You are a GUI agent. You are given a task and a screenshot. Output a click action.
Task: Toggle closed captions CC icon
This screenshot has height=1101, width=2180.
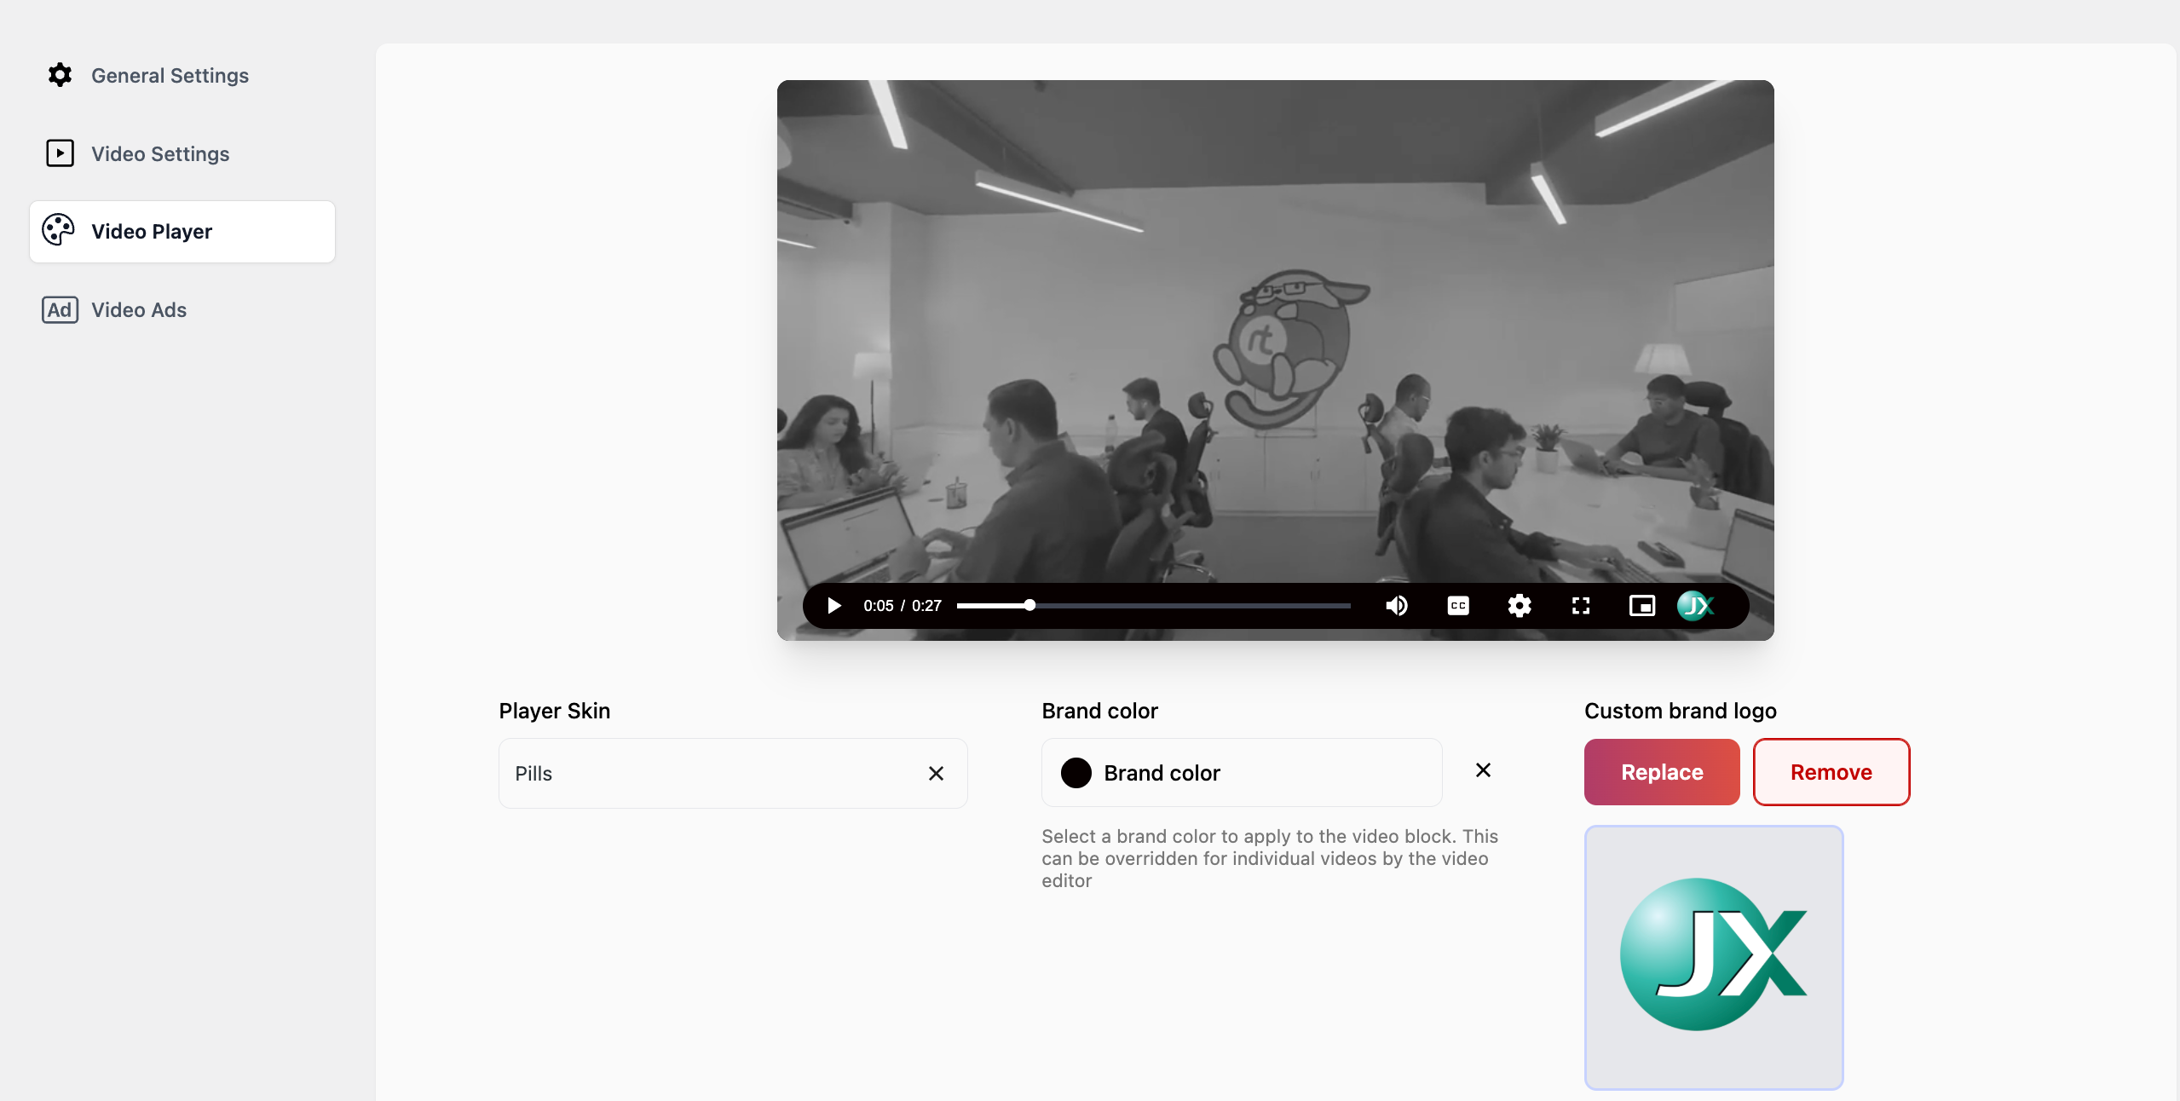pyautogui.click(x=1458, y=606)
